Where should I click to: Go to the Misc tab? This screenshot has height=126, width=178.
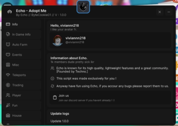pyautogui.click(x=22, y=65)
